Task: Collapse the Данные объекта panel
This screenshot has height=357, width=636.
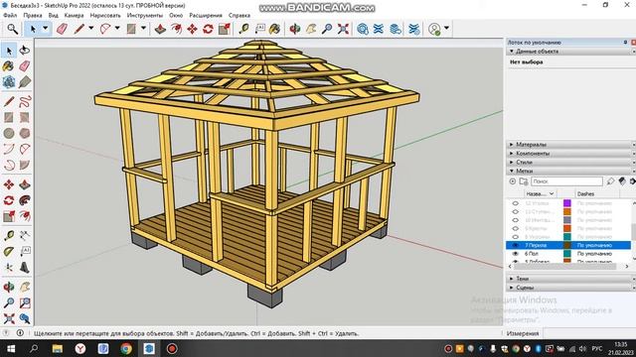Action: (512, 52)
